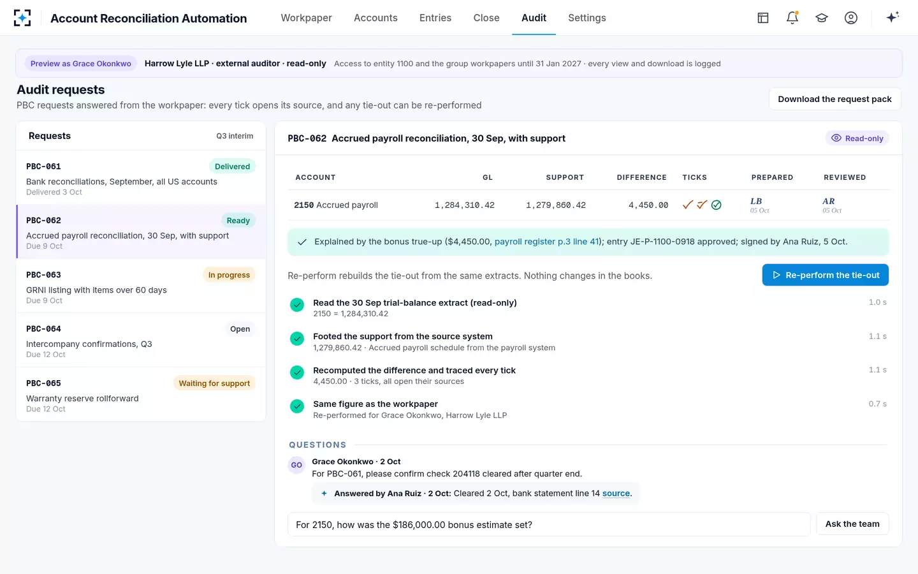Switch to the Accounts tab
This screenshot has height=574, width=918.
click(375, 18)
